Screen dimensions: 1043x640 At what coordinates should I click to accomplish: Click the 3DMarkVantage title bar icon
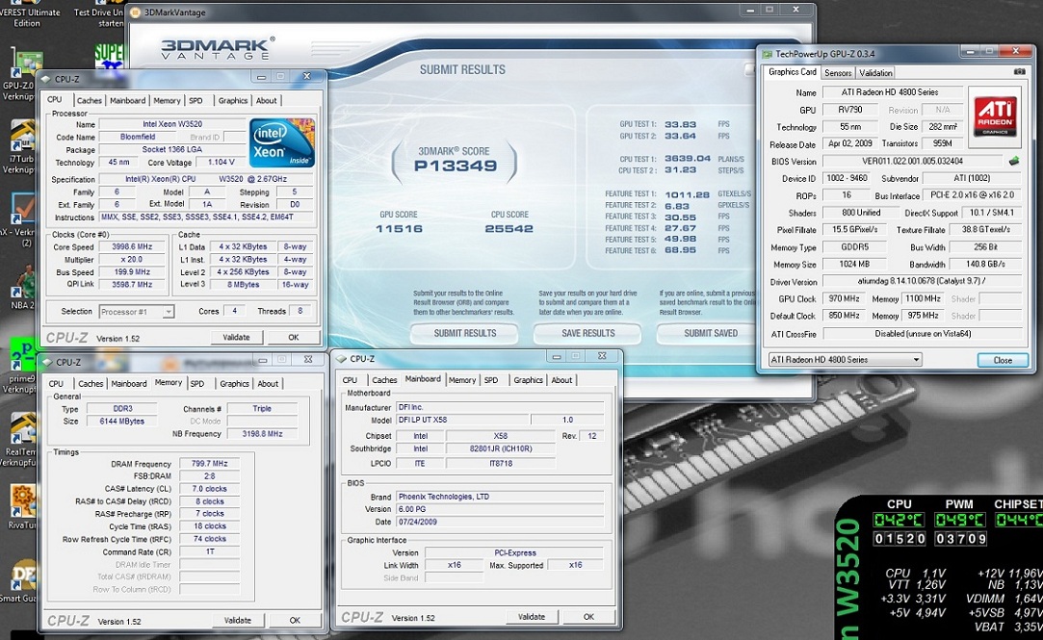tap(136, 12)
